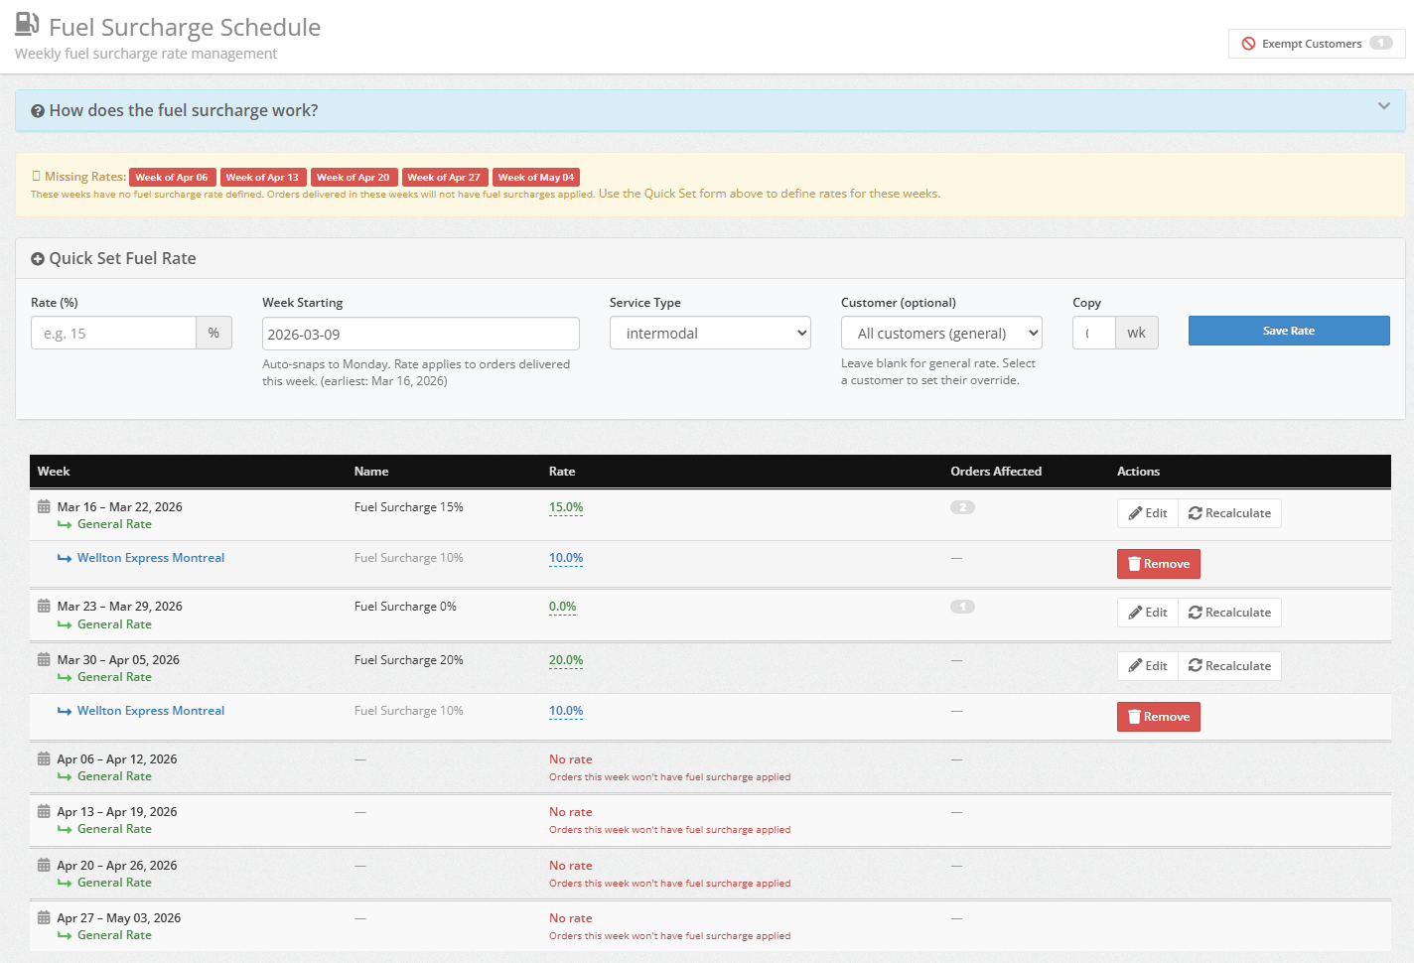Click the recalculate arrows icon for Mar 30 week
Screen dimensions: 1414x963
1195,665
